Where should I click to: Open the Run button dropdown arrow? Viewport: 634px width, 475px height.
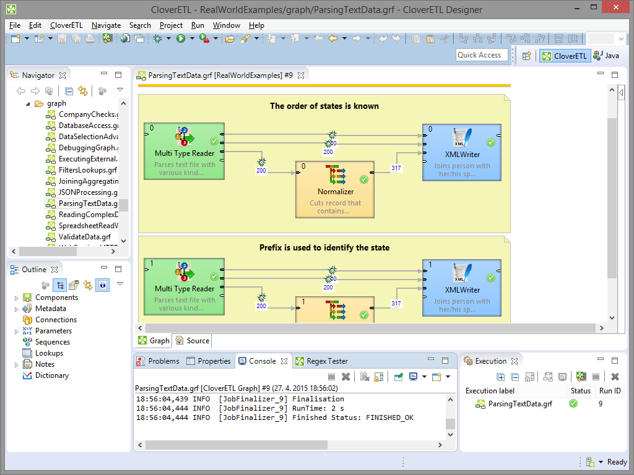click(192, 38)
